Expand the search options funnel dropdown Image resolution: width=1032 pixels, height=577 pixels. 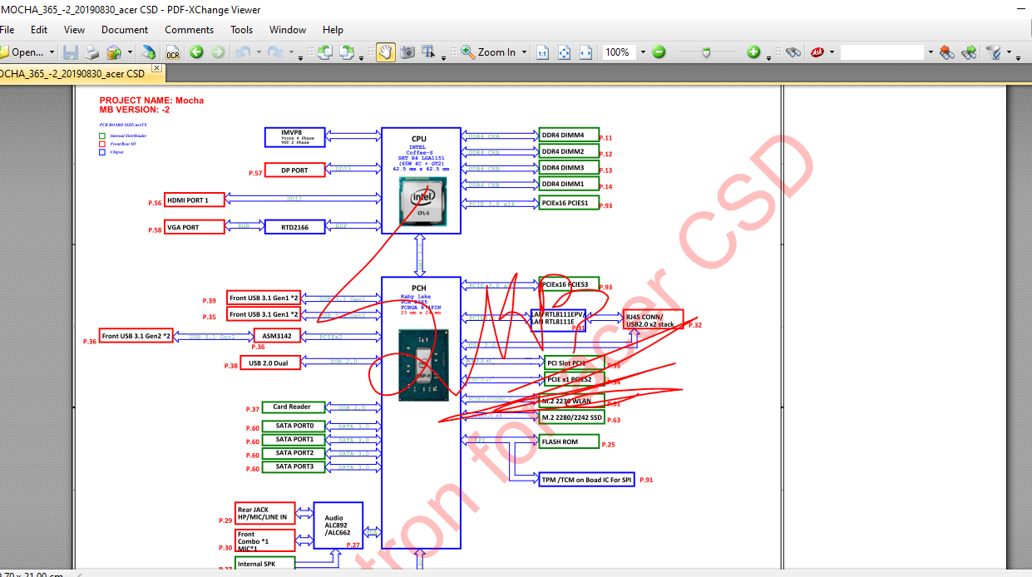point(1009,52)
